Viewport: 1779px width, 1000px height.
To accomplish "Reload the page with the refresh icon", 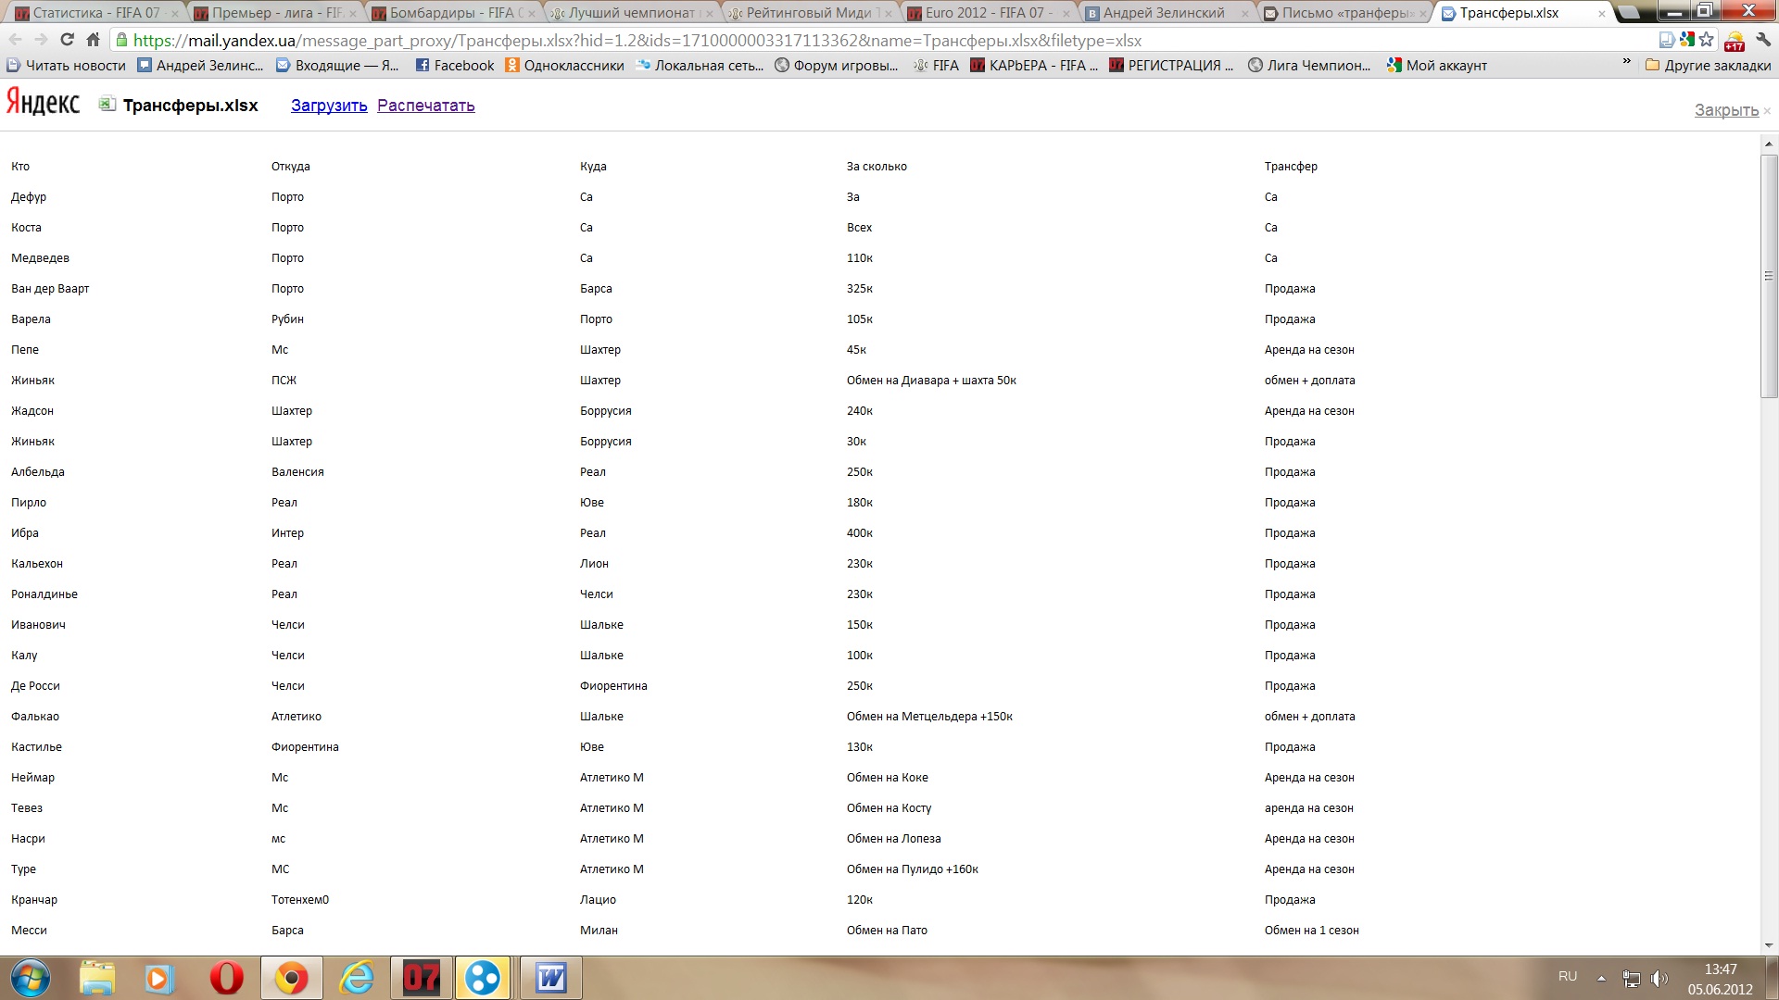I will click(67, 40).
